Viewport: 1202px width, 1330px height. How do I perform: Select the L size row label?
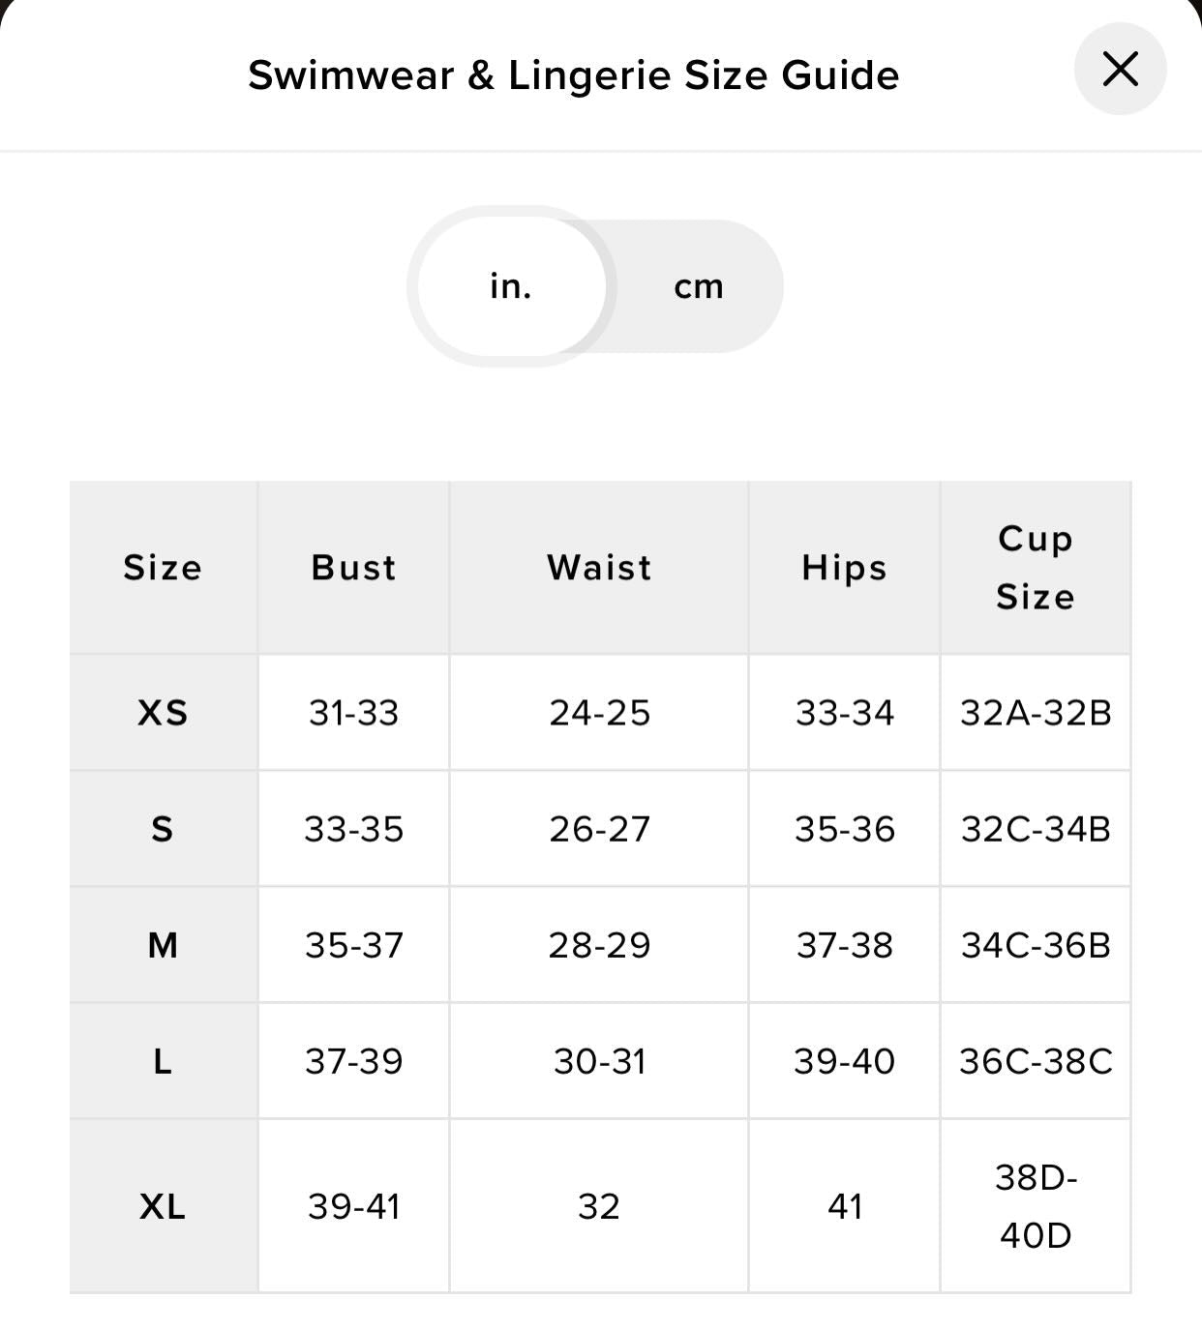tap(164, 1061)
